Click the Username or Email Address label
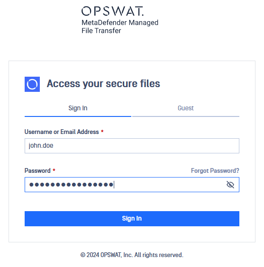 point(62,132)
